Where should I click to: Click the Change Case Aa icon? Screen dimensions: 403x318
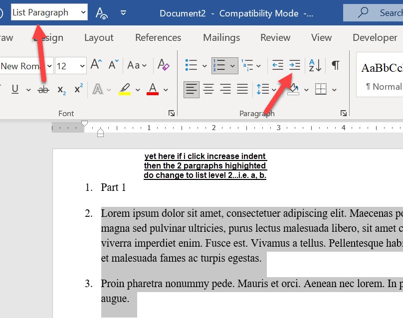tap(134, 65)
